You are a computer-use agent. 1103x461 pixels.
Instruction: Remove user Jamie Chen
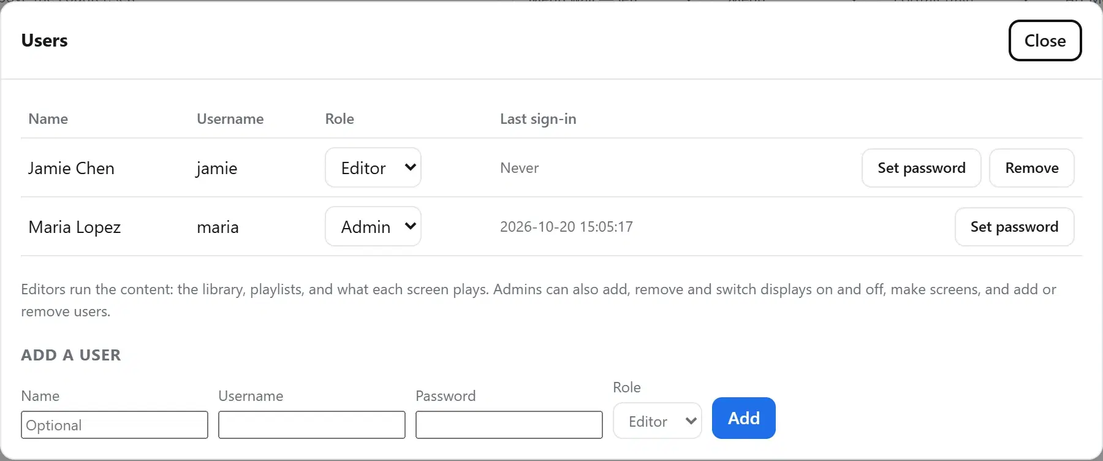point(1031,168)
